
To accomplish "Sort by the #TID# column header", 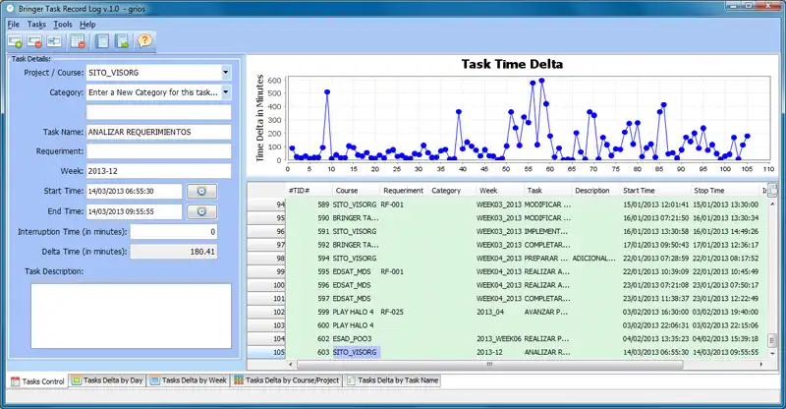I will pyautogui.click(x=309, y=191).
